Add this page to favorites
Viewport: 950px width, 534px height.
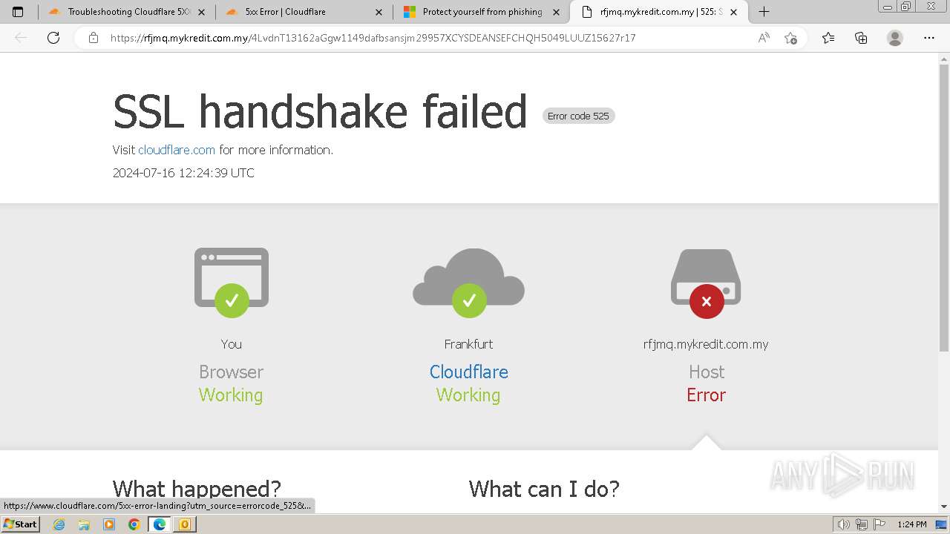pyautogui.click(x=790, y=38)
